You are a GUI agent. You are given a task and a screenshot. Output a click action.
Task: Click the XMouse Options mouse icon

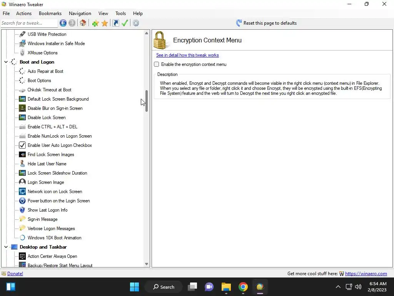[x=22, y=52]
